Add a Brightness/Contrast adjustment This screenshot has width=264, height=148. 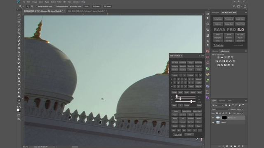point(218,58)
